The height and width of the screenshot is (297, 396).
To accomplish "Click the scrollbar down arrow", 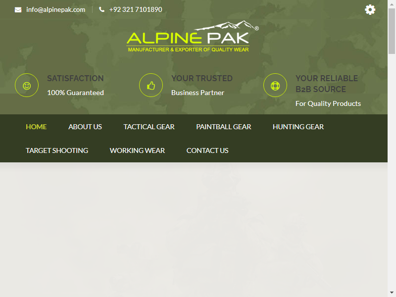I will tap(392, 293).
